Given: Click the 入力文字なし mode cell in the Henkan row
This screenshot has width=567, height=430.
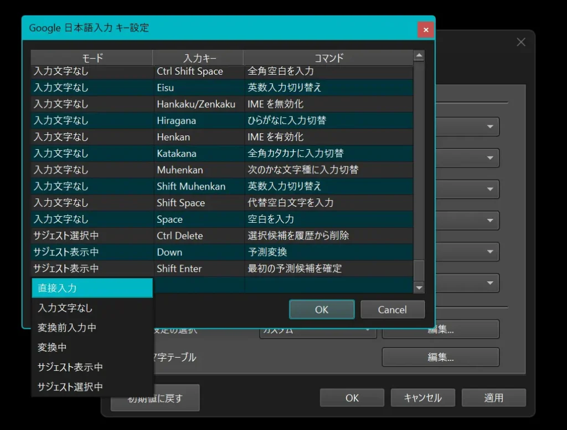Looking at the screenshot, I should point(92,137).
